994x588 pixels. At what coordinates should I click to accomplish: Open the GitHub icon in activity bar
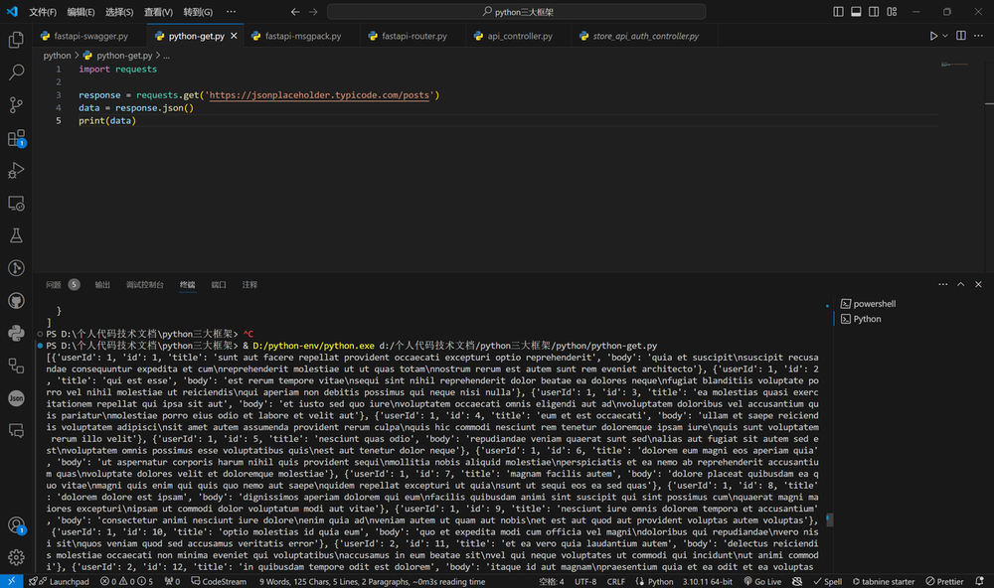point(16,300)
